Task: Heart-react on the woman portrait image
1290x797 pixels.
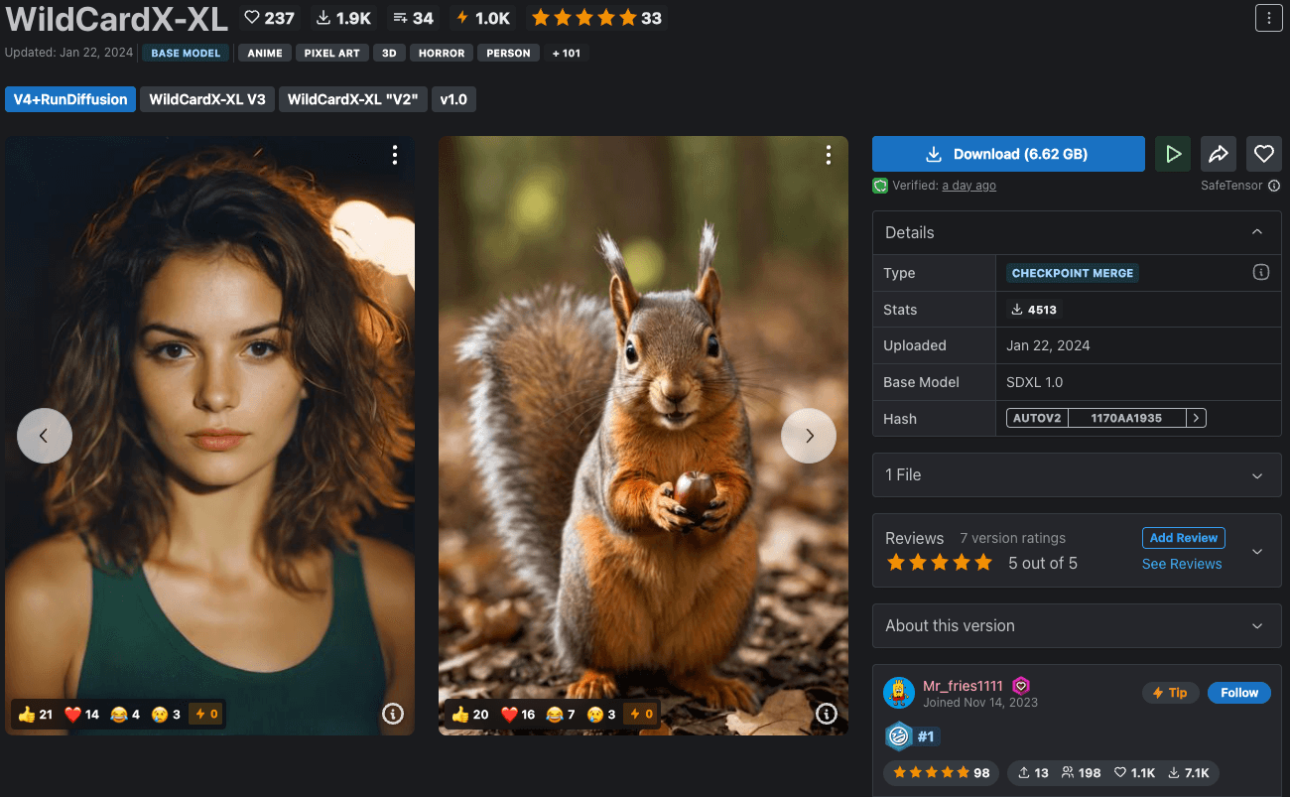Action: [x=82, y=714]
